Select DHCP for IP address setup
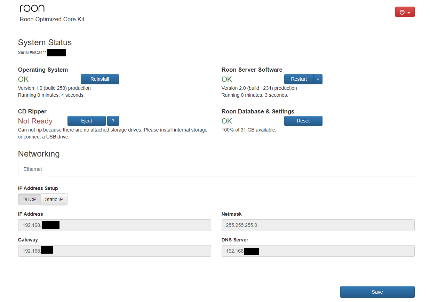Screen dimensions: 430x302 (x=29, y=199)
